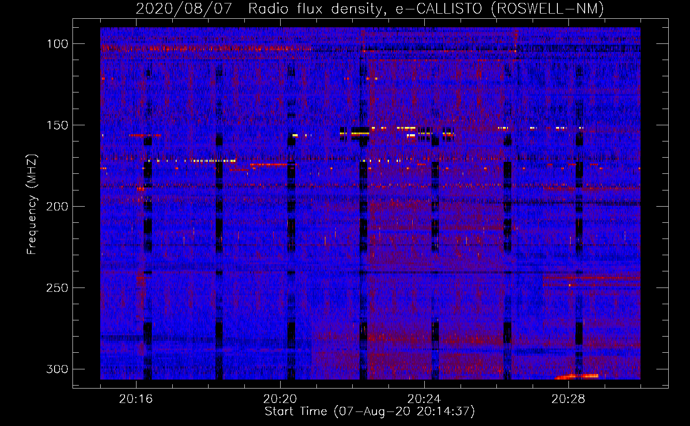Click the plot title 'Radio flux density, e-CALLISTO (ROSWELL-NM)'
Viewport: 690px width, 426px height.
tap(426, 9)
